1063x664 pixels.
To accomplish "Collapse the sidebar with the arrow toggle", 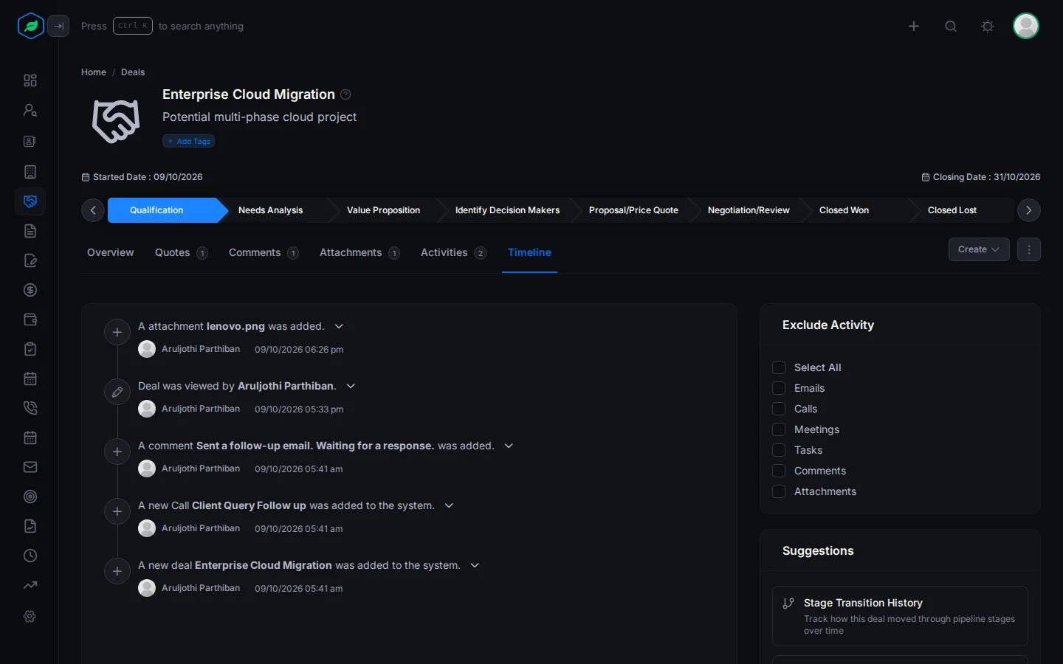I will click(58, 26).
